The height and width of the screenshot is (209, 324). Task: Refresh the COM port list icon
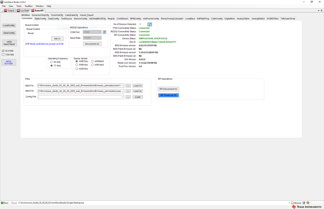pyautogui.click(x=105, y=32)
